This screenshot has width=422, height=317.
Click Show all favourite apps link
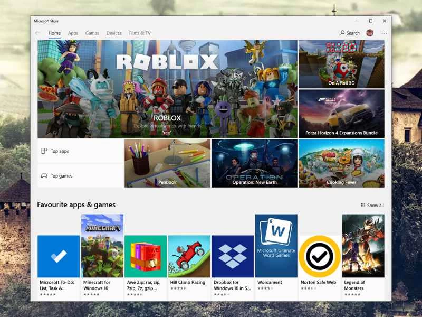[372, 206]
